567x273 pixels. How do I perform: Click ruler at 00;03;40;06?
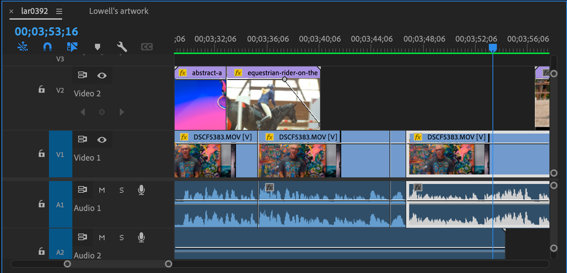click(320, 39)
